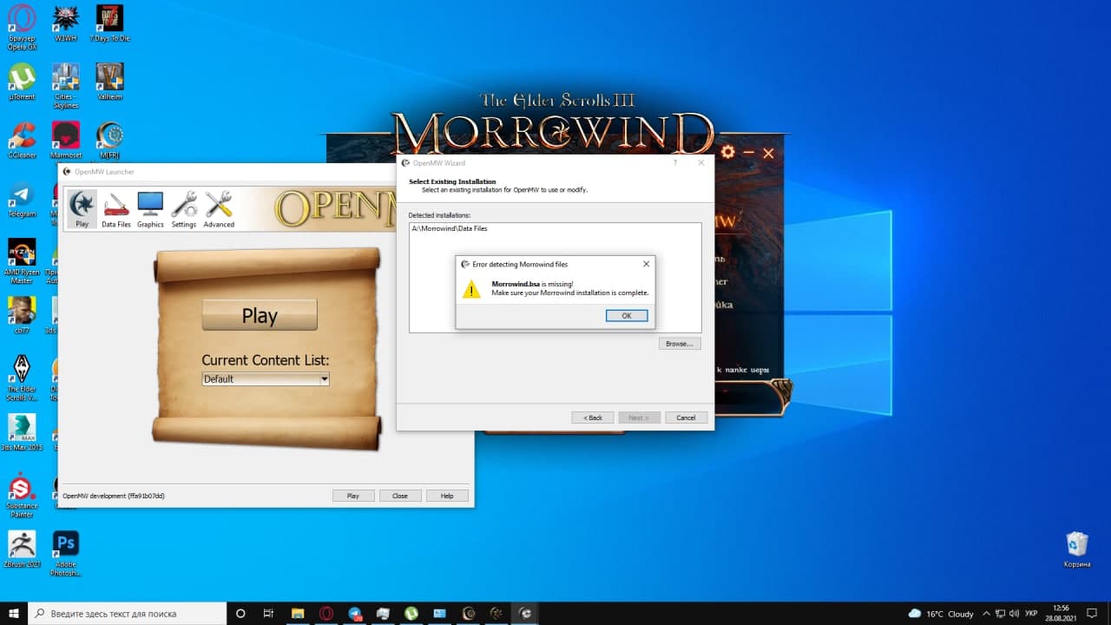This screenshot has width=1111, height=625.
Task: Close the Error detecting Morrowind files dialog
Action: point(646,264)
